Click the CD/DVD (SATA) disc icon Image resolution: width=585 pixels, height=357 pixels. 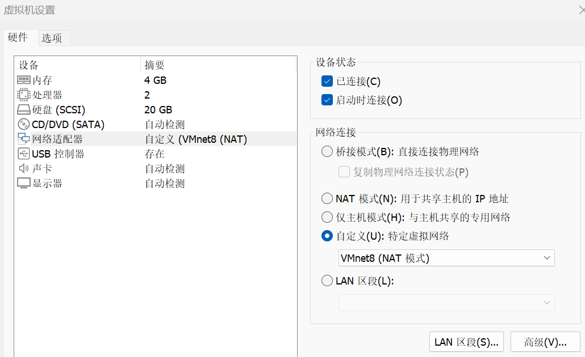coord(24,125)
